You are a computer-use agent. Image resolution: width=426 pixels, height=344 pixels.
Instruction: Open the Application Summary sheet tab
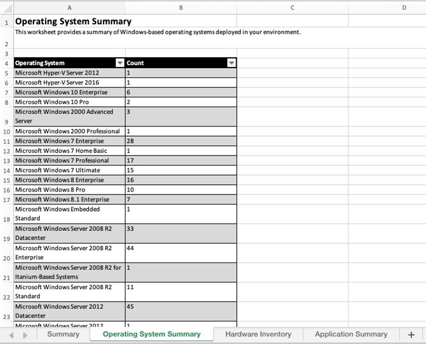351,334
